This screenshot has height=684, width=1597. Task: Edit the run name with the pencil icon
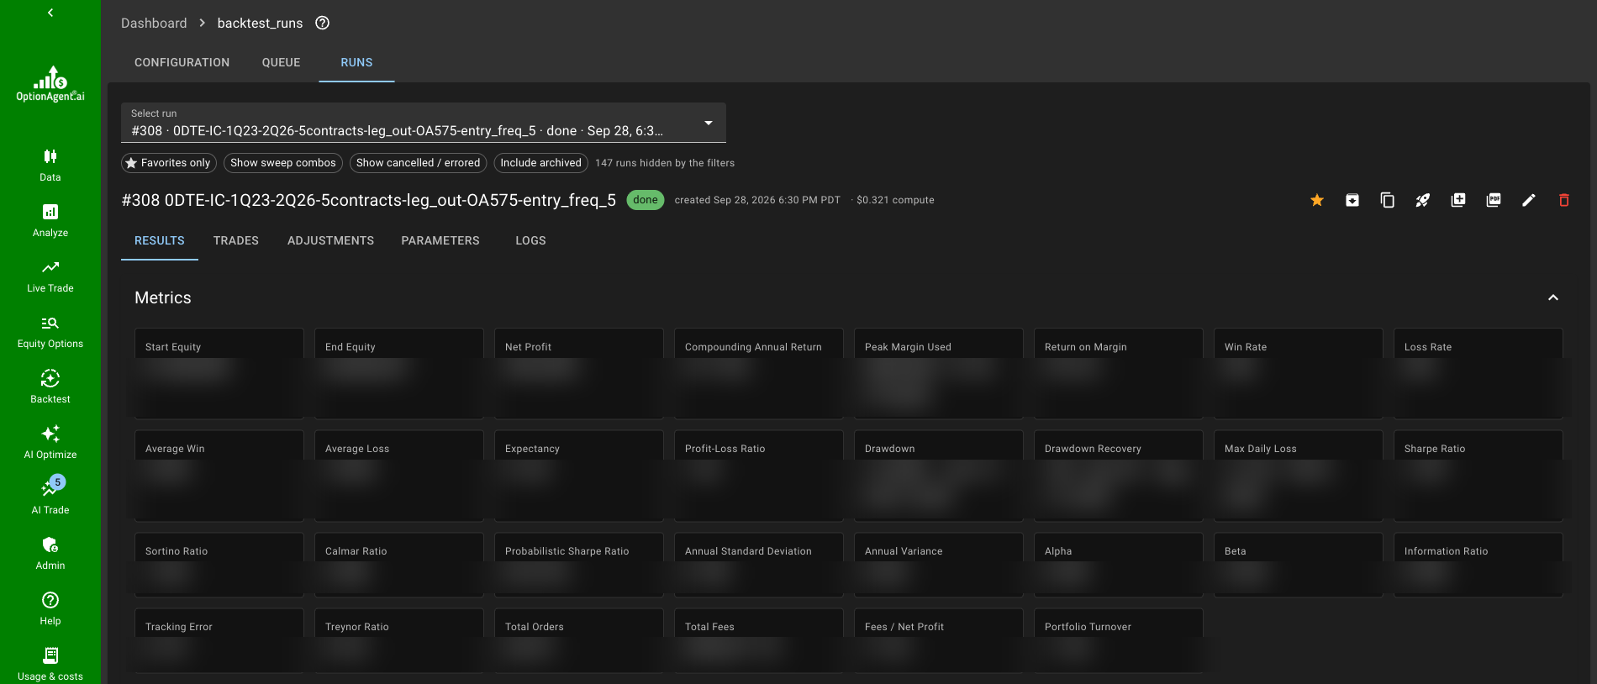pyautogui.click(x=1529, y=200)
